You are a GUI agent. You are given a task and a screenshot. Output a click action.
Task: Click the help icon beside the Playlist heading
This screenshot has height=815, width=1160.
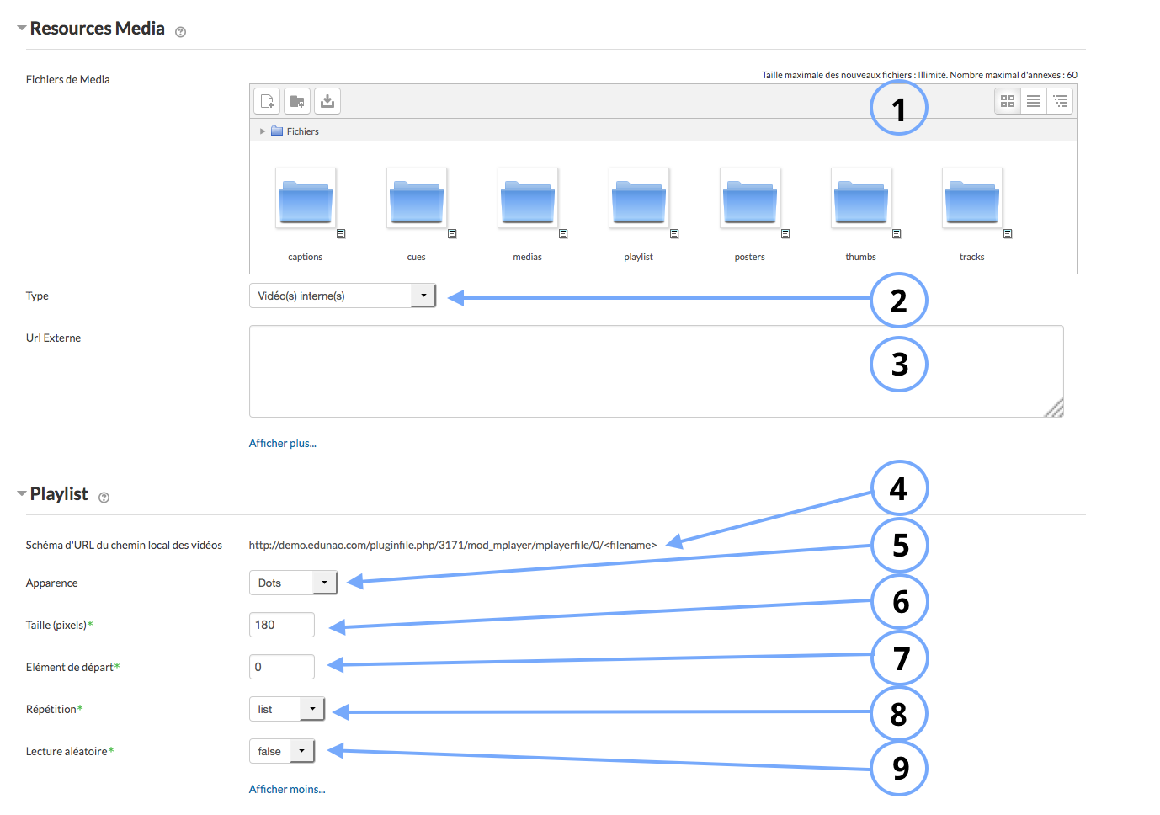pyautogui.click(x=104, y=498)
